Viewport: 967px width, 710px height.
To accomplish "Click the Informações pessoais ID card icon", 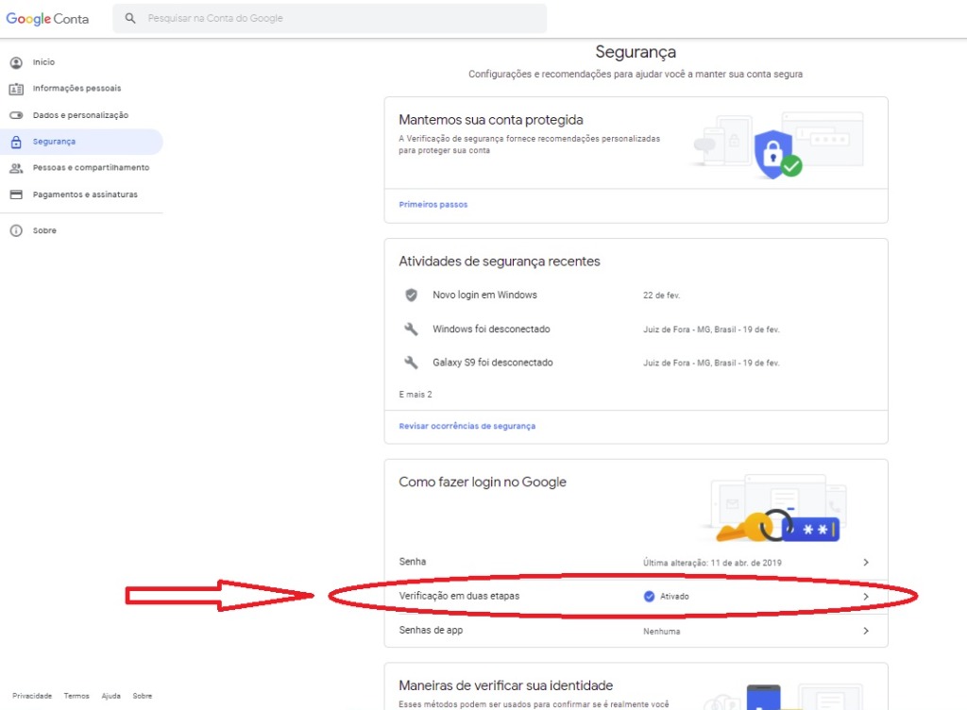I will [x=16, y=89].
